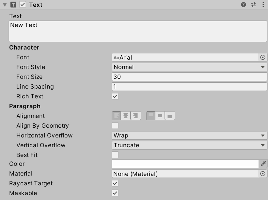Viewport: 268px width, 200px height.
Task: Click the material object picker circle
Action: [x=263, y=174]
